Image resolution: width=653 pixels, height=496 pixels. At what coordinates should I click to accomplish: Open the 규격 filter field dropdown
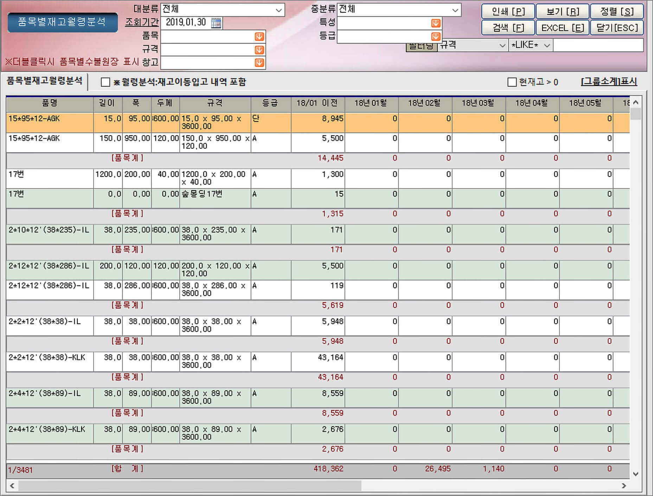[x=502, y=45]
